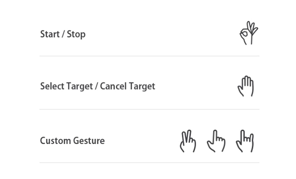The width and height of the screenshot is (296, 179).
Task: Click the Select Target / Cancel Target label
Action: tap(98, 86)
